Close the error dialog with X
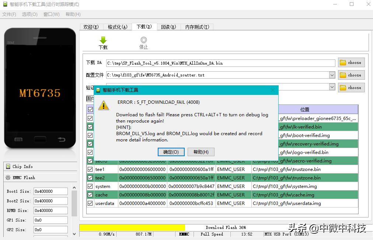 pos(273,90)
